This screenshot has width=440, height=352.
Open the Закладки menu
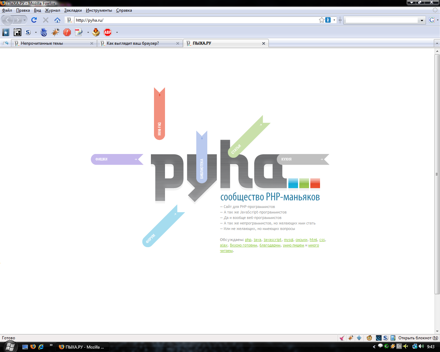click(x=73, y=10)
